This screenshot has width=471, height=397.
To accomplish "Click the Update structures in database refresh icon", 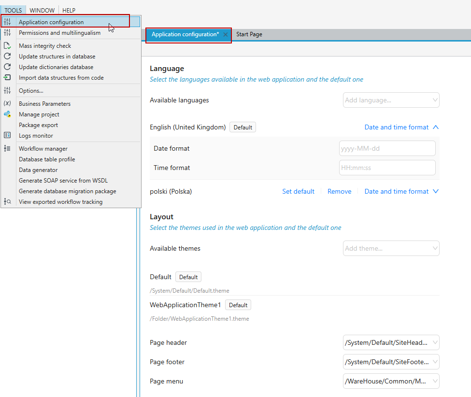I will pyautogui.click(x=7, y=56).
